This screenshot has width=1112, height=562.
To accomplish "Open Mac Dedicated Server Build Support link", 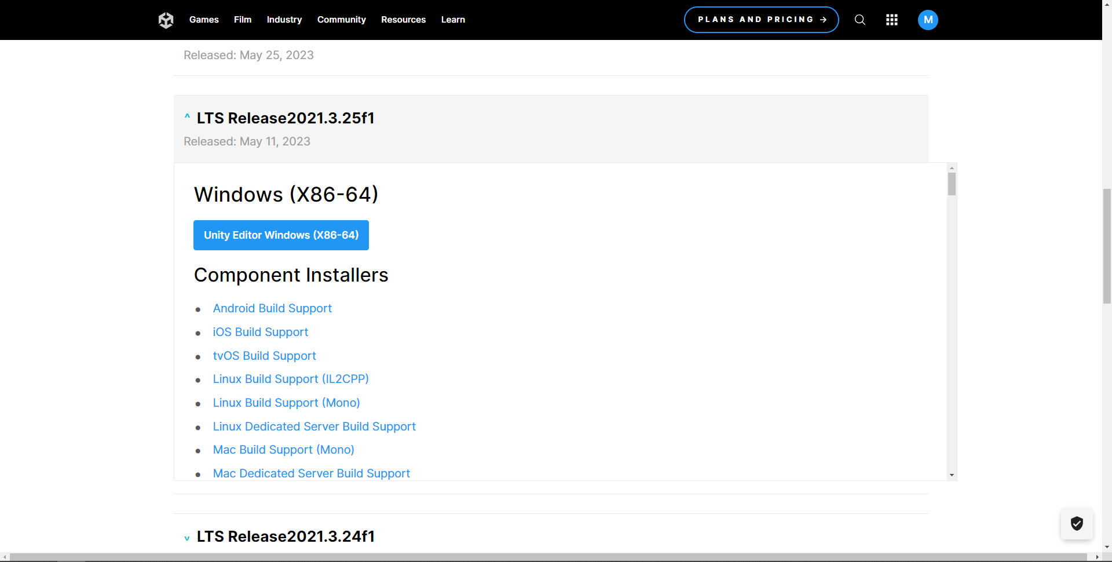I will point(312,473).
